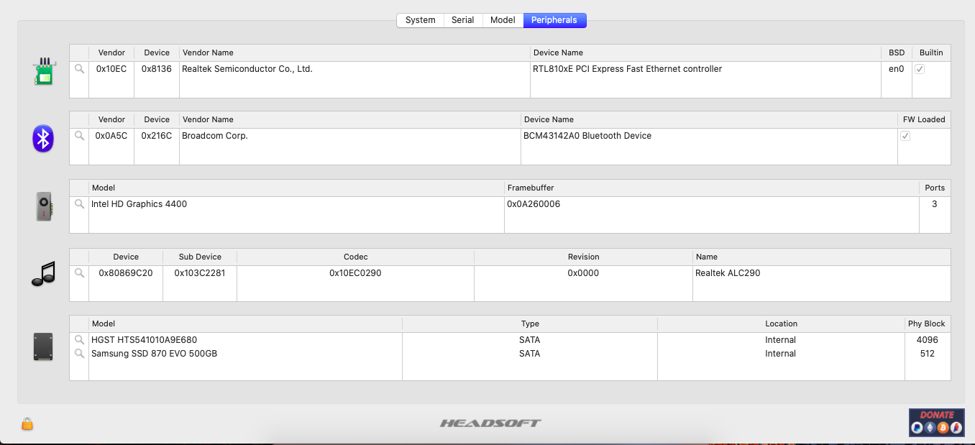Select HGST HTS541010A9E680 drive row
975x445 pixels.
pos(510,339)
